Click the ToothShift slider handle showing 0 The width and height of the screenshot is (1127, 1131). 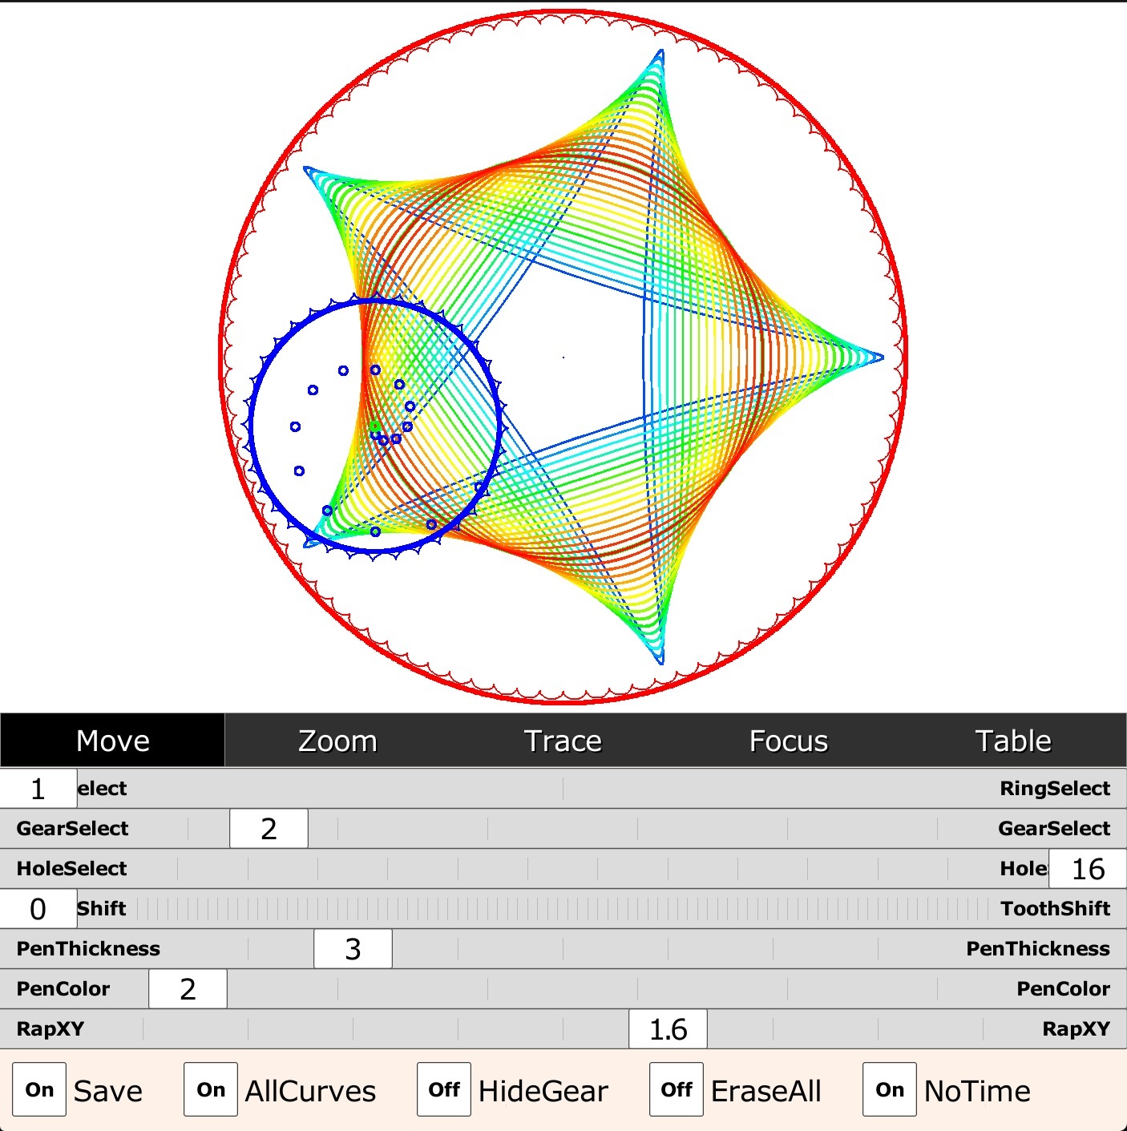coord(38,909)
